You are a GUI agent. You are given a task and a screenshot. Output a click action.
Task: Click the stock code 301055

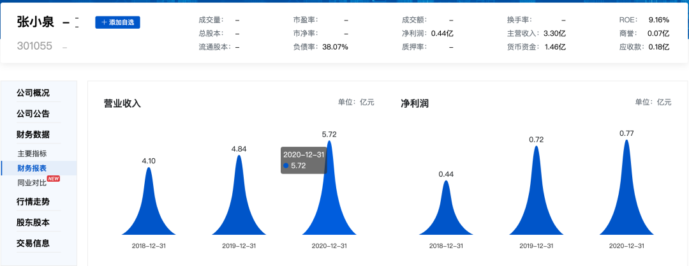34,46
